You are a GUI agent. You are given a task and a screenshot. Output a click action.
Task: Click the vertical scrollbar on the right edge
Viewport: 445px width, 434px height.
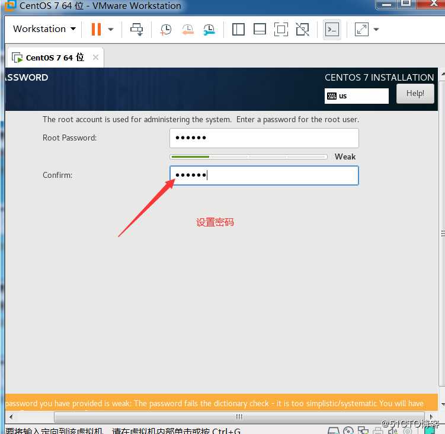click(x=441, y=234)
